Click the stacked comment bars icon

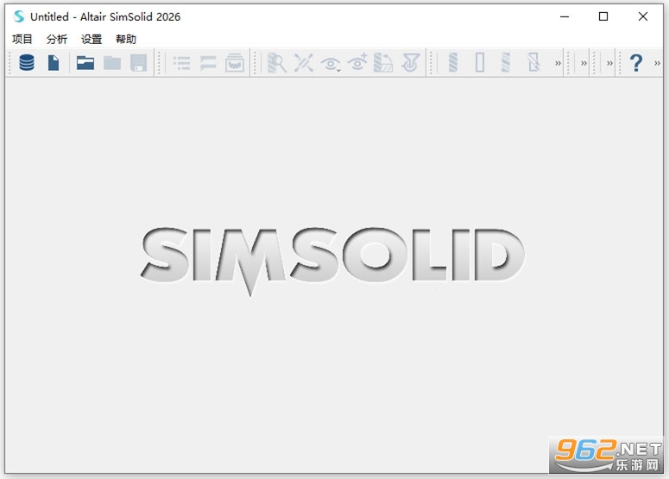pos(208,63)
